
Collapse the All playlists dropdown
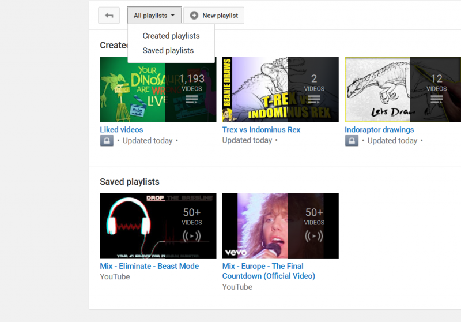click(x=154, y=16)
